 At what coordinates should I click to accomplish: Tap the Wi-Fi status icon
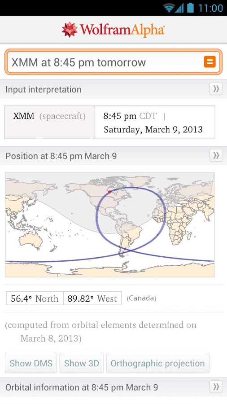(169, 8)
